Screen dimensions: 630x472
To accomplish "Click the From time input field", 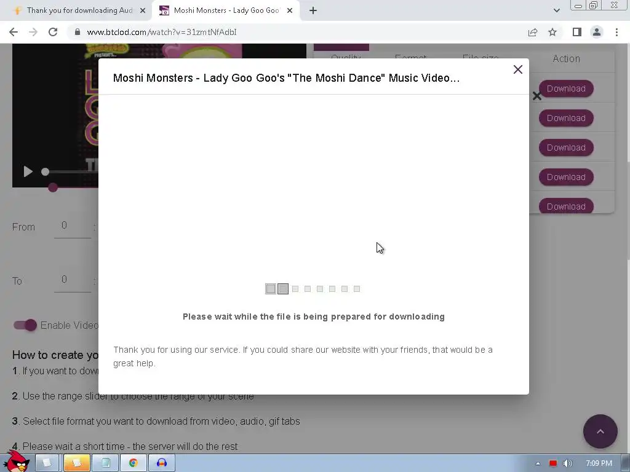I will click(x=73, y=226).
